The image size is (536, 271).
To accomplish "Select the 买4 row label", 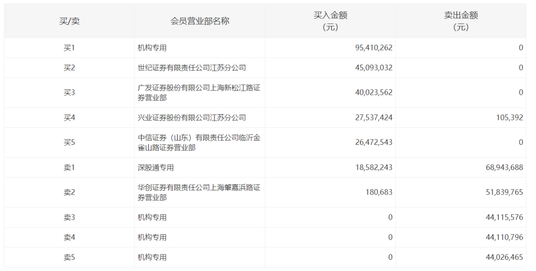I will [69, 118].
